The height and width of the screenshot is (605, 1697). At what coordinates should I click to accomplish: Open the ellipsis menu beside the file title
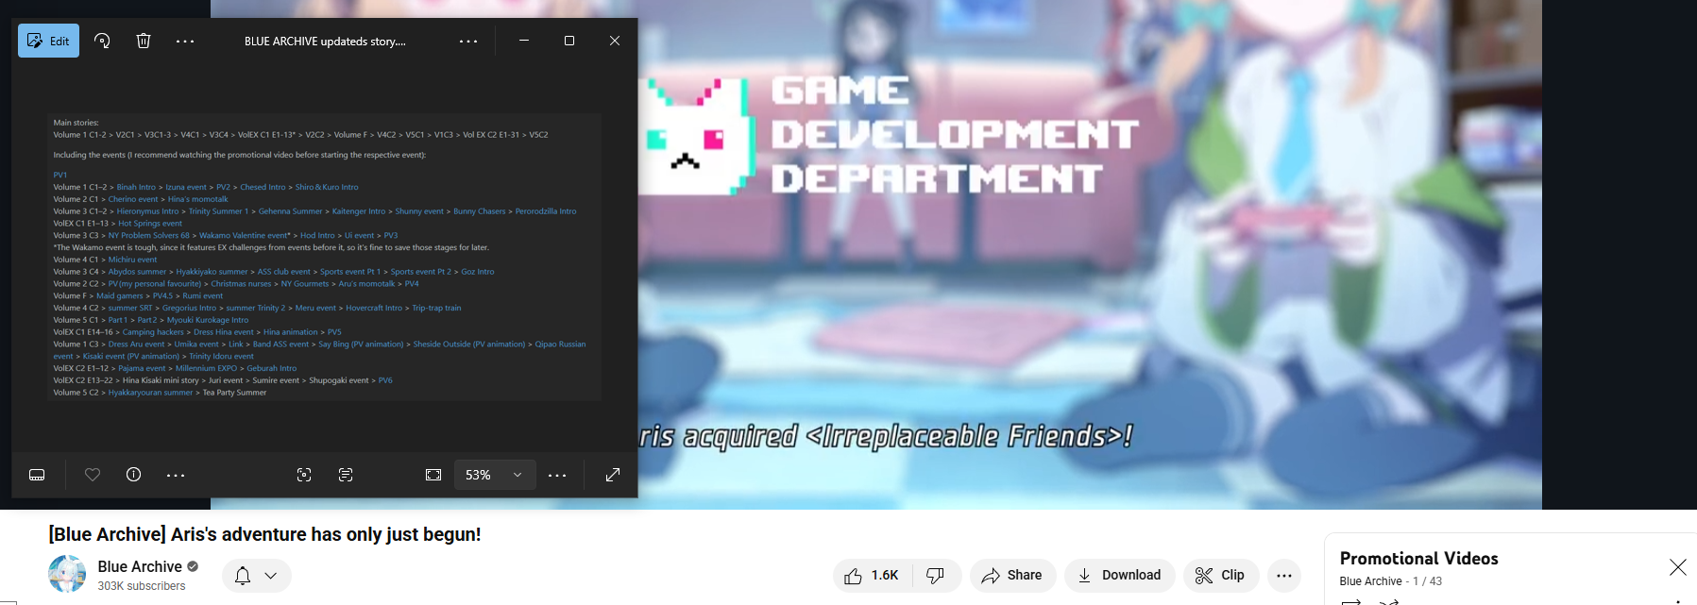(468, 41)
